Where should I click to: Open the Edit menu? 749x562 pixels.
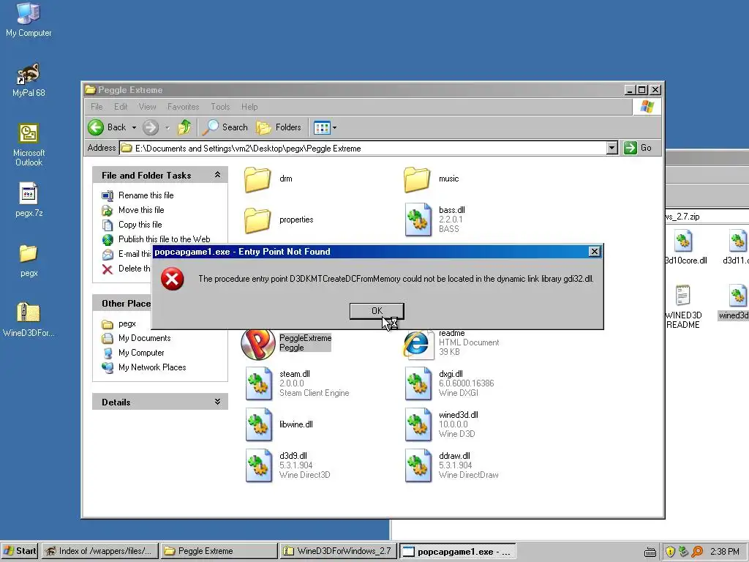(121, 107)
